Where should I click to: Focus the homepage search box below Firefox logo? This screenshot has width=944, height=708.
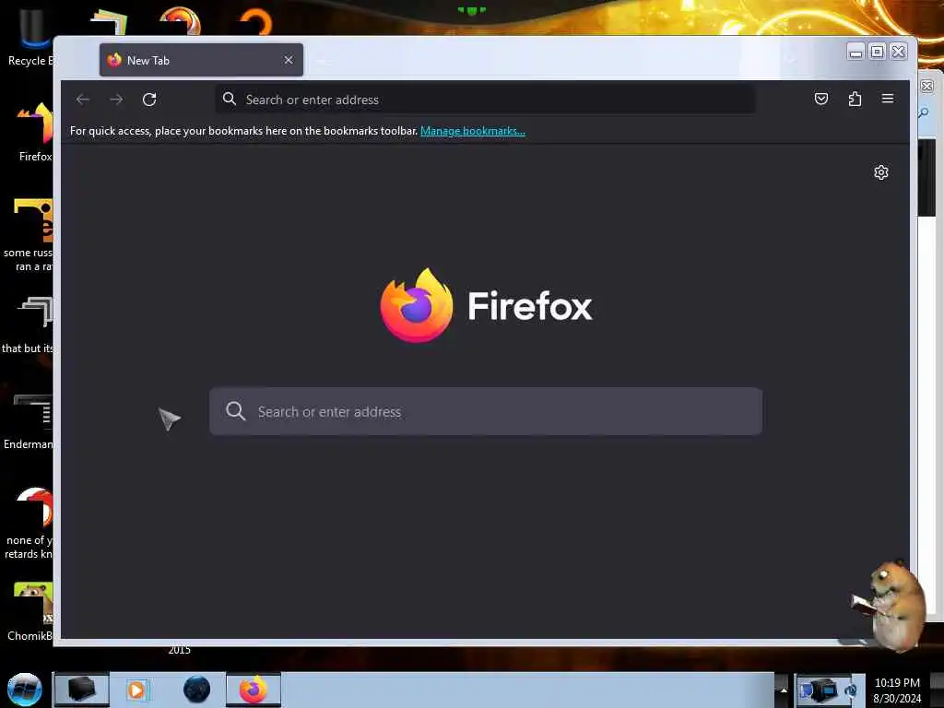pyautogui.click(x=485, y=412)
